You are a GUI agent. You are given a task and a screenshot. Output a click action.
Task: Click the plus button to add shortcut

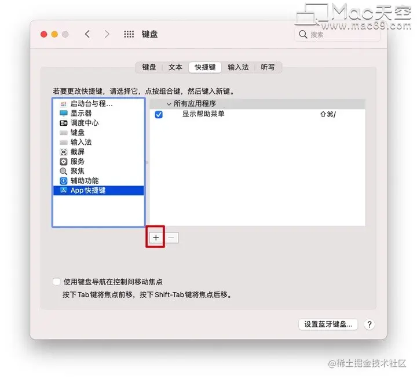point(156,238)
